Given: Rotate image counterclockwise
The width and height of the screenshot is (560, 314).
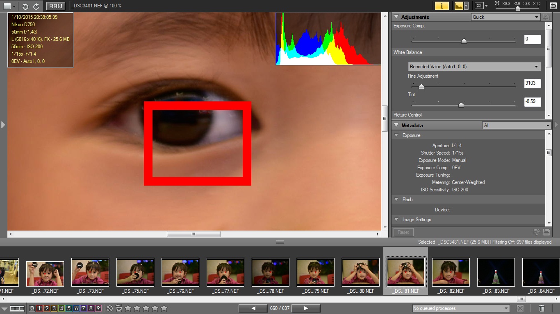Looking at the screenshot, I should 25,6.
